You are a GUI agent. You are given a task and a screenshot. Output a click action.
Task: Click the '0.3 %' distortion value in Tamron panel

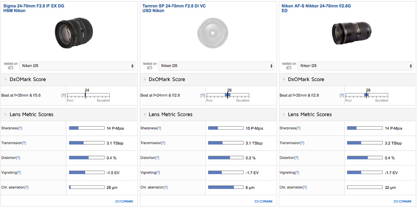coord(251,158)
